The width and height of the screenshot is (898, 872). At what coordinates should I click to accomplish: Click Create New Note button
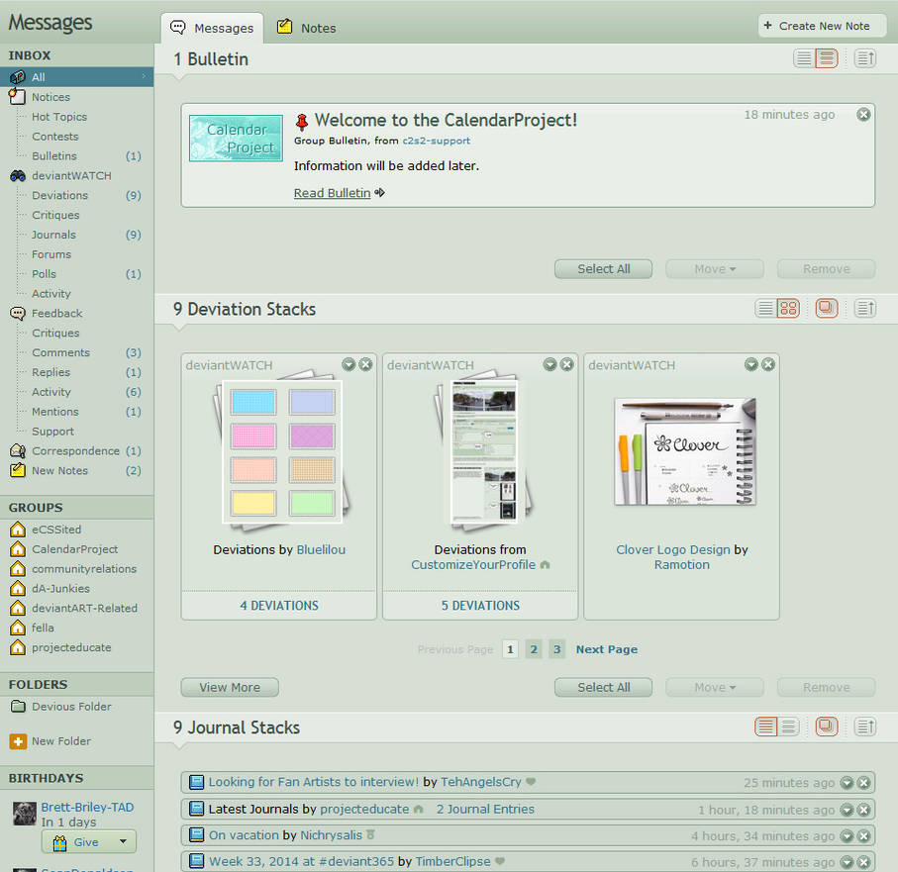coord(822,26)
